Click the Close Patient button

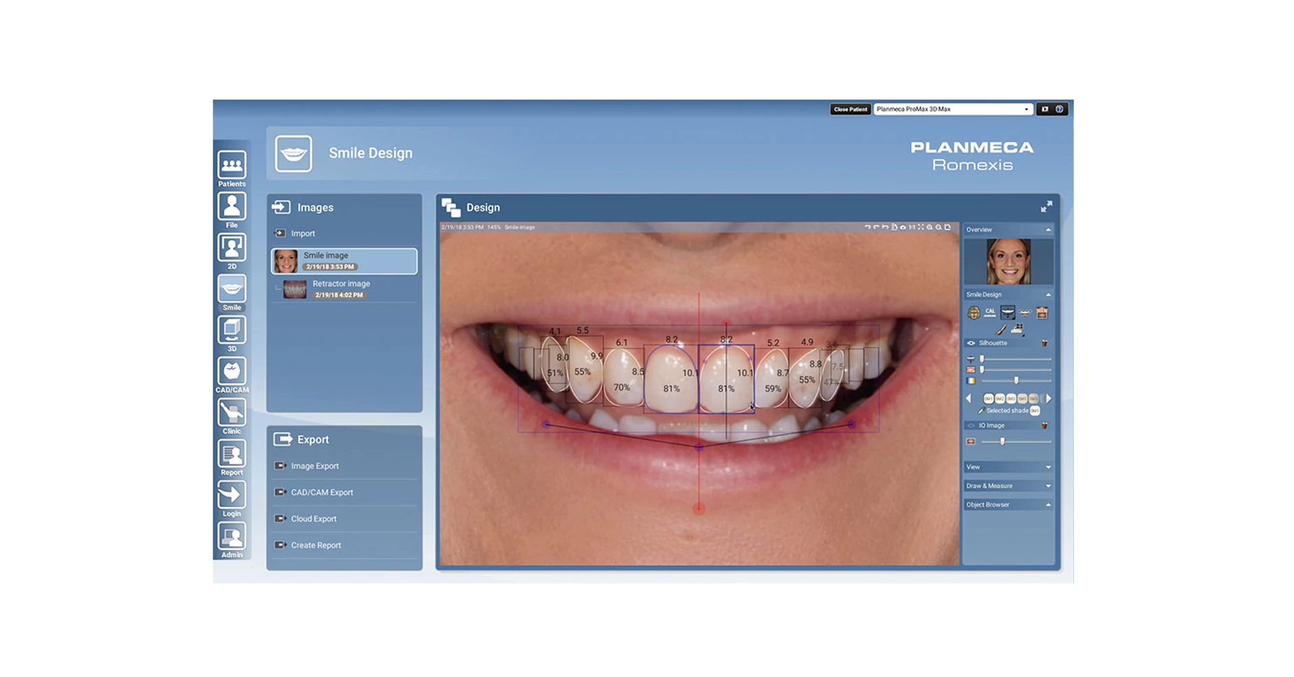point(850,109)
